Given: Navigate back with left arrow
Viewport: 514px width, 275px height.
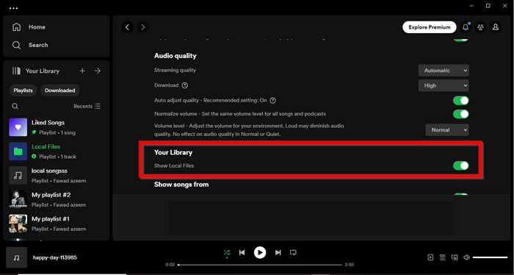Looking at the screenshot, I should tap(128, 27).
